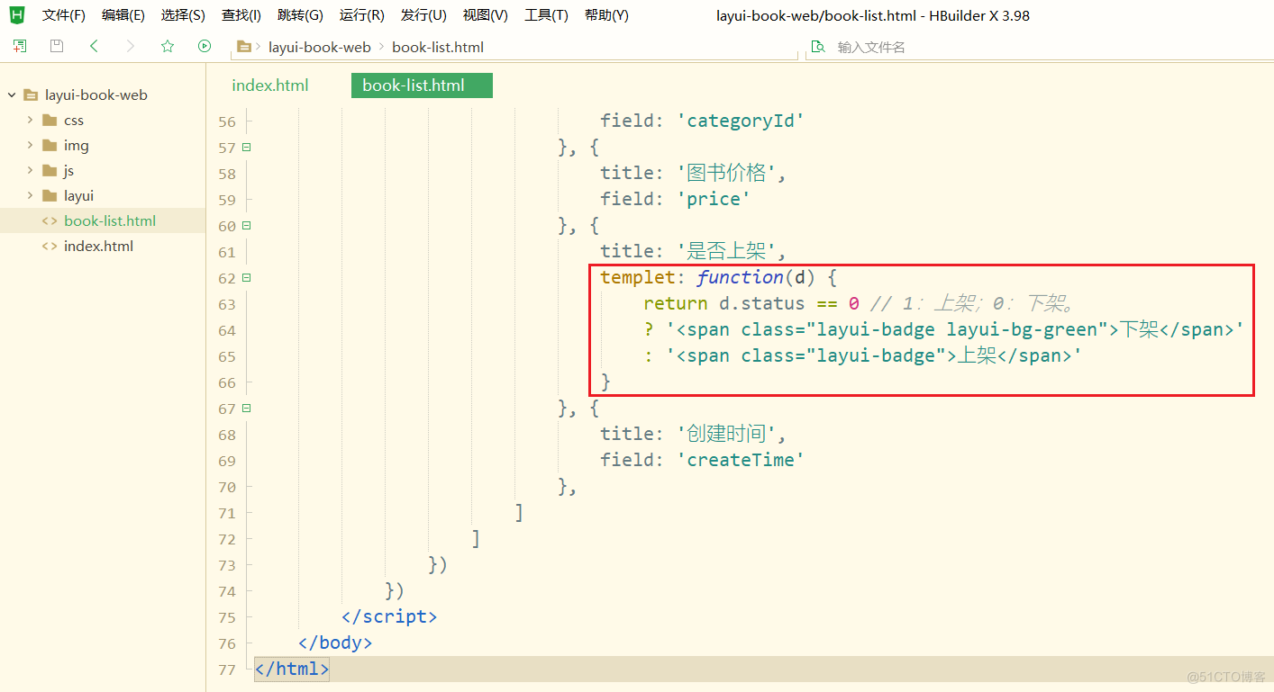Viewport: 1274px width, 692px height.
Task: Click index.html file type icon in tree
Action: coord(50,246)
